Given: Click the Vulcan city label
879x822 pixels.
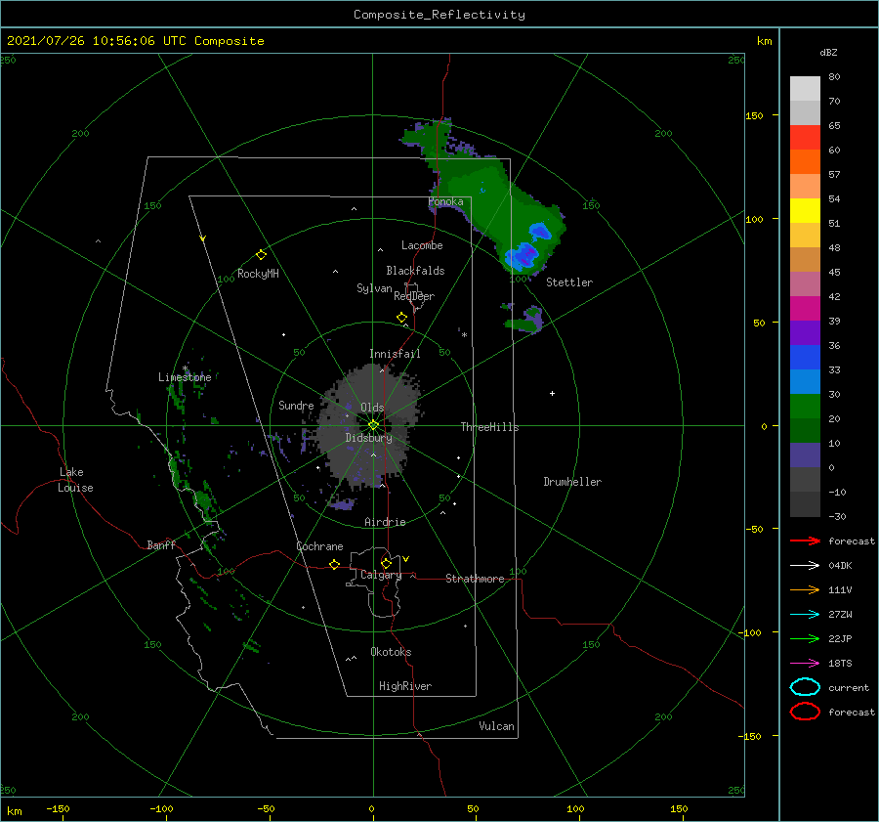Looking at the screenshot, I should pos(496,726).
